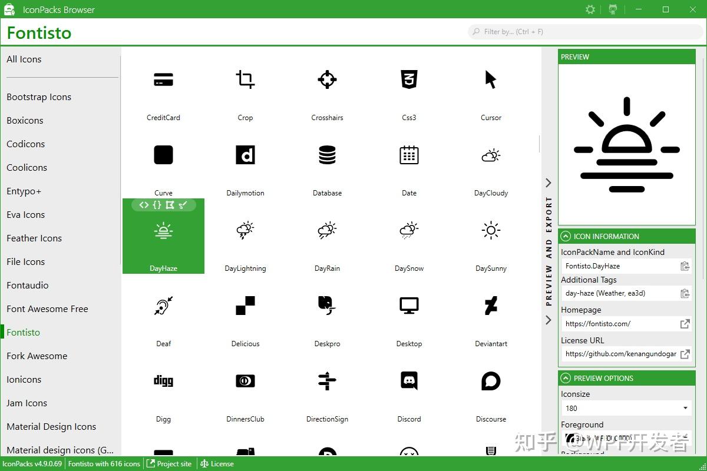The height and width of the screenshot is (471, 707).
Task: Copy the Additional Tags value to clipboard
Action: click(685, 293)
